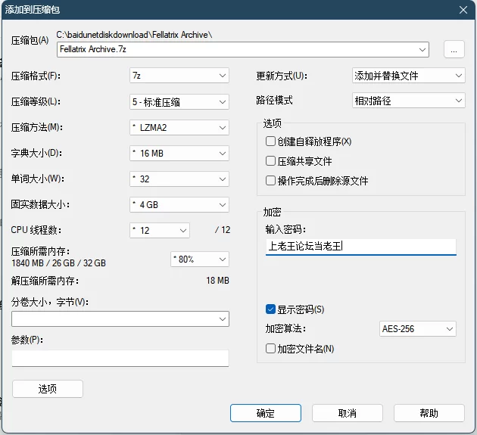Enable the encrypt file names (加密文件名) checkbox
Image resolution: width=477 pixels, height=435 pixels.
(271, 349)
